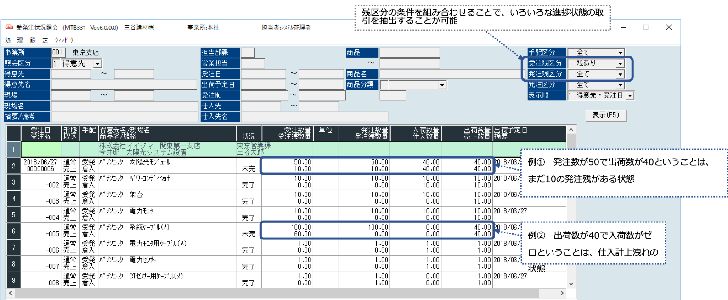
Task: Click the grid's vertical scrollbar up arrow
Action: coord(571,130)
